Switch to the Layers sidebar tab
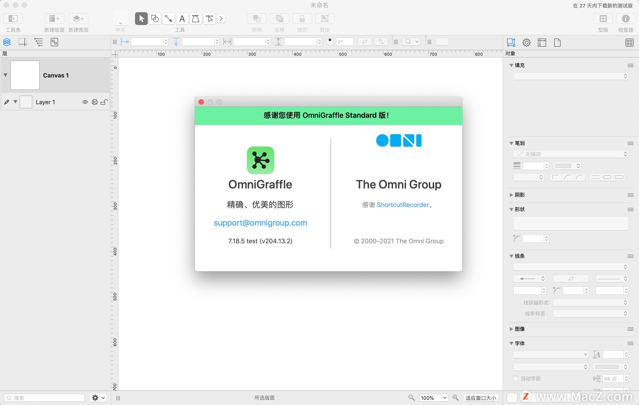Viewport: 639px width, 405px height. (x=7, y=42)
